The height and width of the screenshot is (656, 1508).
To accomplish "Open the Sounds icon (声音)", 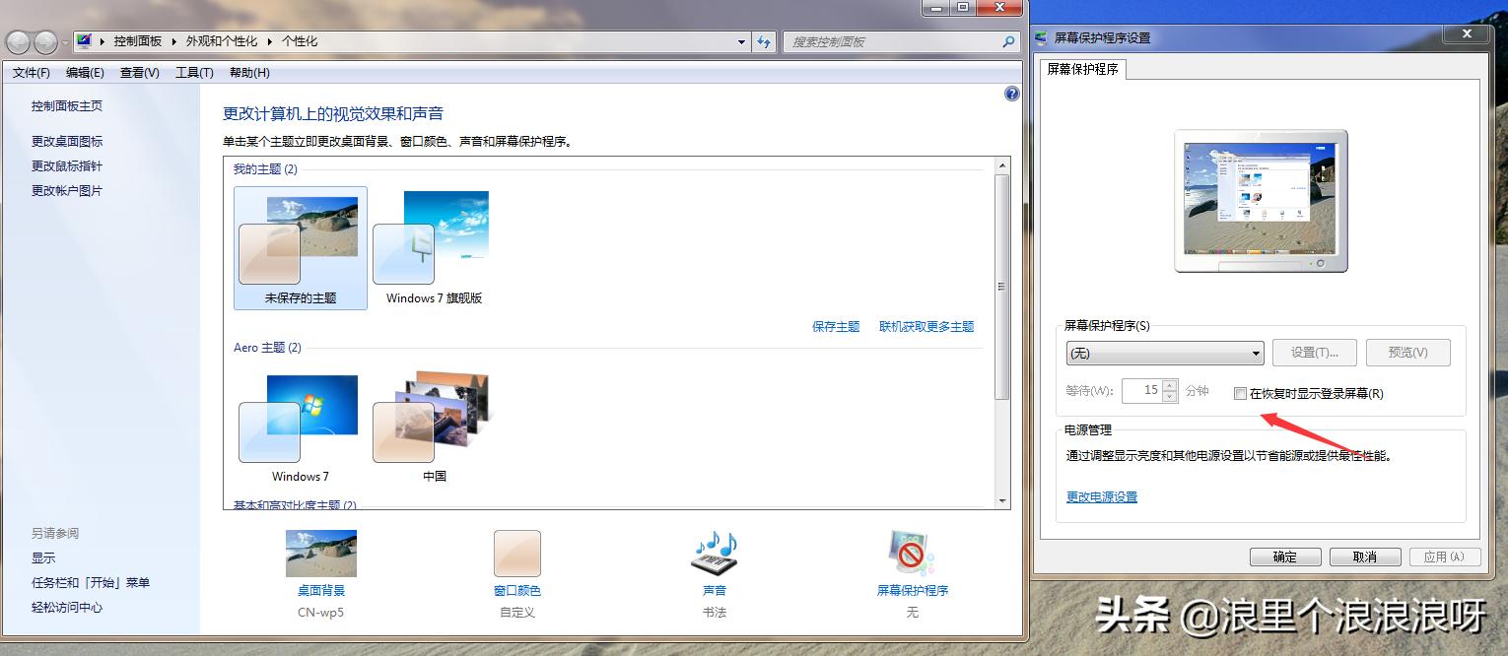I will pos(715,554).
